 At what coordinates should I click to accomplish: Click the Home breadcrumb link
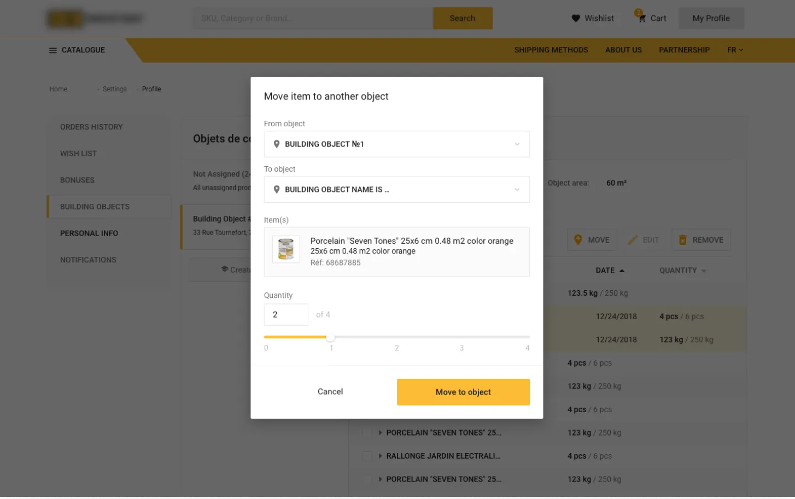tap(59, 89)
